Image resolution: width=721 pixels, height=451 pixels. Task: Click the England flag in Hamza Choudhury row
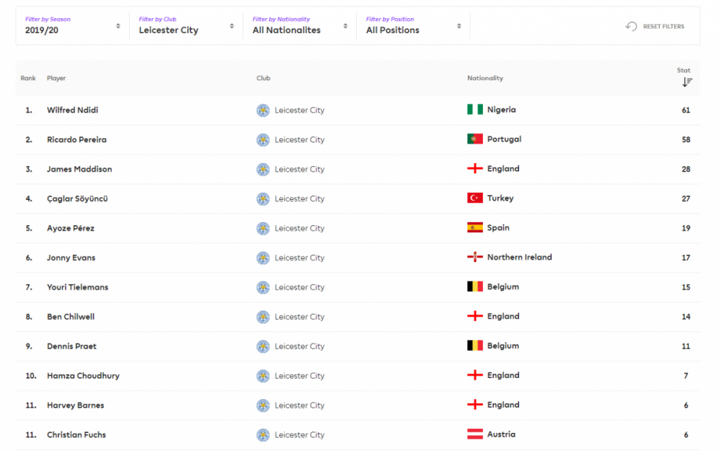475,375
